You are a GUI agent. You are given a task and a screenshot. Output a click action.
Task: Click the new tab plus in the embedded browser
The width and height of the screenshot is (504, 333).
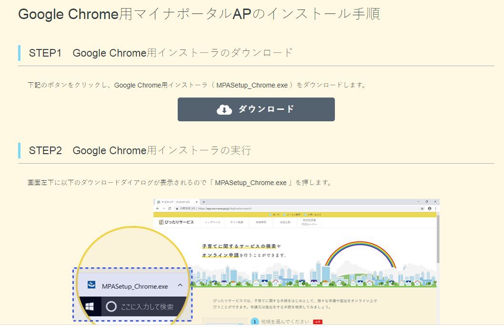(204, 202)
